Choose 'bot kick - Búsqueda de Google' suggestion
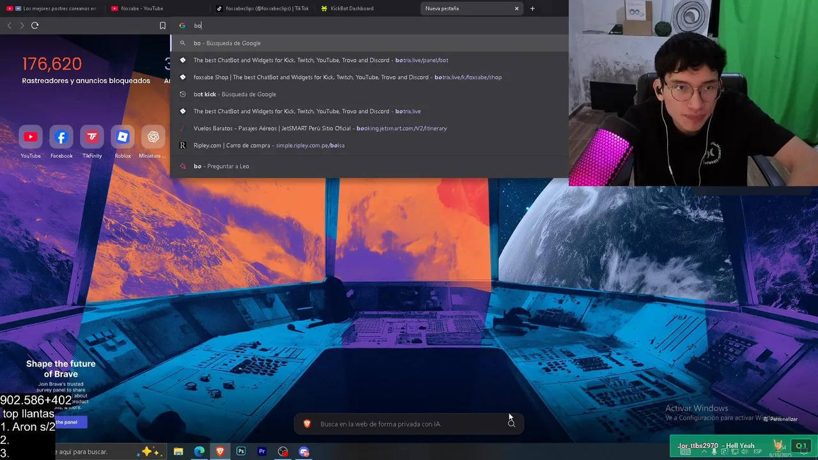 369,94
